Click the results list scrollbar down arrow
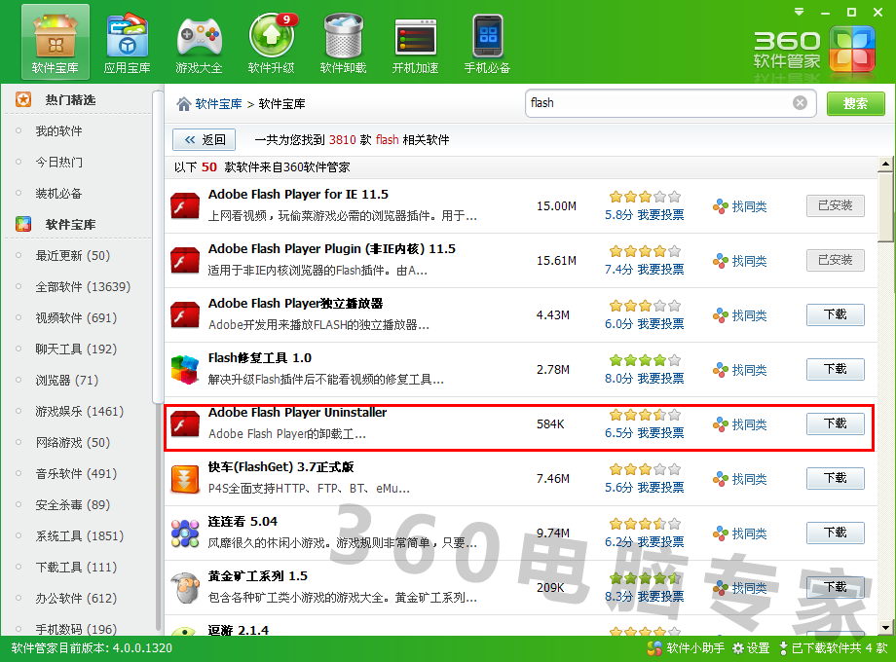Screen dimensions: 896x662 pos(885,628)
